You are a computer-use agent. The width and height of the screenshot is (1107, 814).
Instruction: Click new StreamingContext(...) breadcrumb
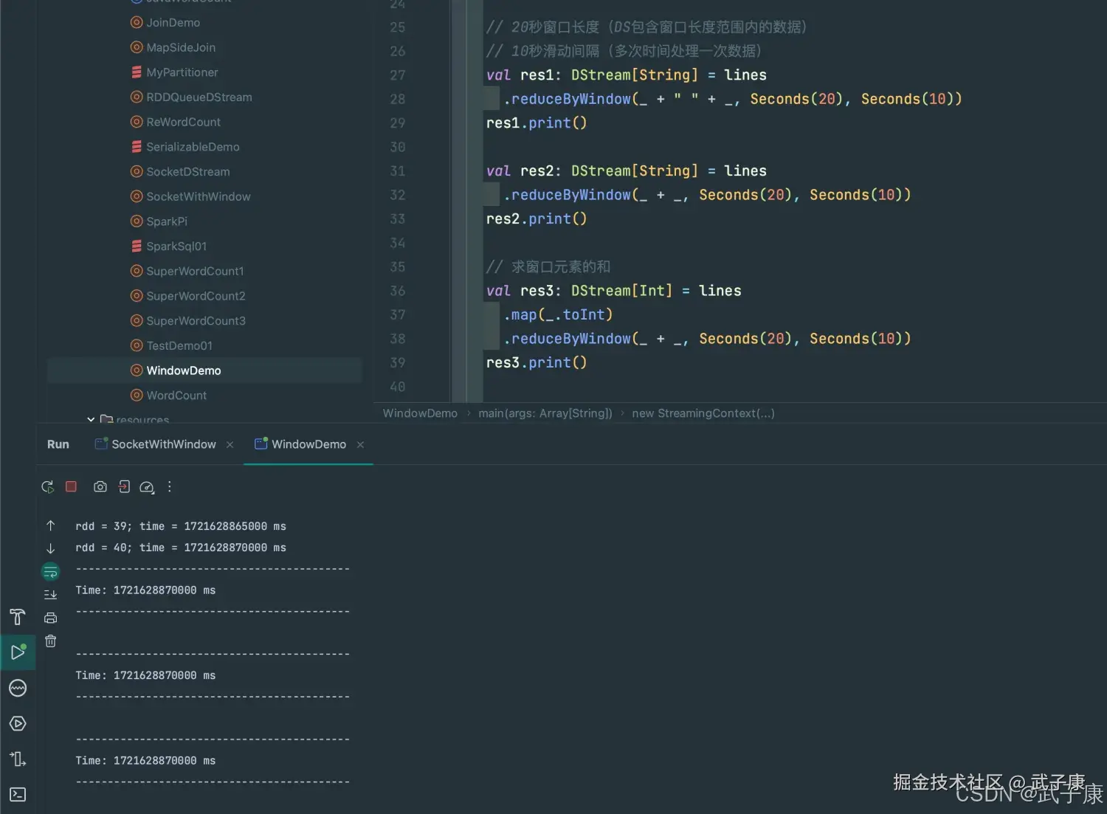click(x=703, y=413)
